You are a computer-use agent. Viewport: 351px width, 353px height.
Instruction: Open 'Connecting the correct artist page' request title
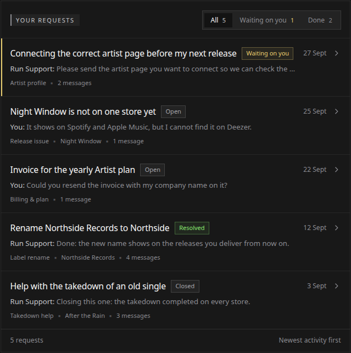coord(123,54)
